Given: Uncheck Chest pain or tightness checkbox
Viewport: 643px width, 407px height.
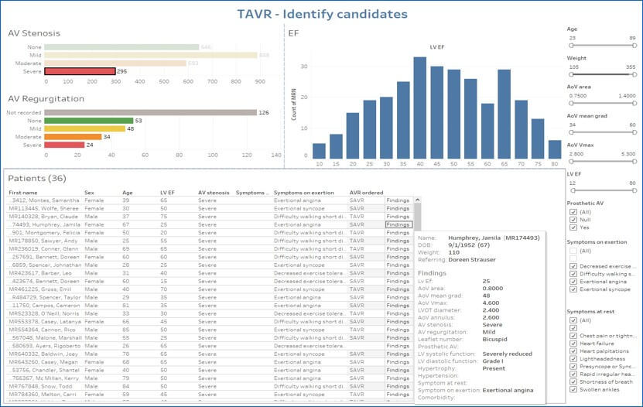Looking at the screenshot, I should pos(573,336).
